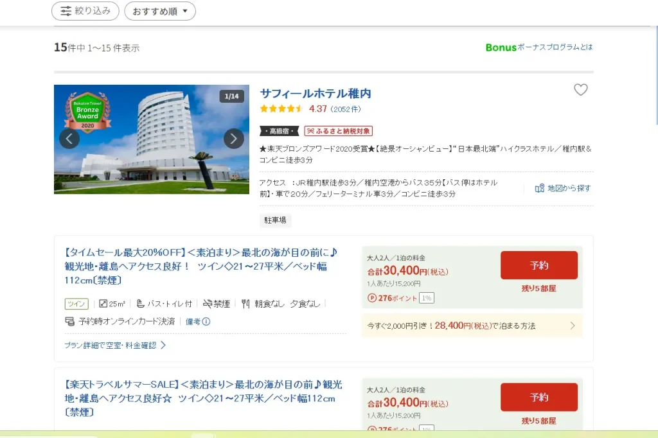Click the 高級宿 label tag
Image resolution: width=658 pixels, height=438 pixels.
click(280, 131)
